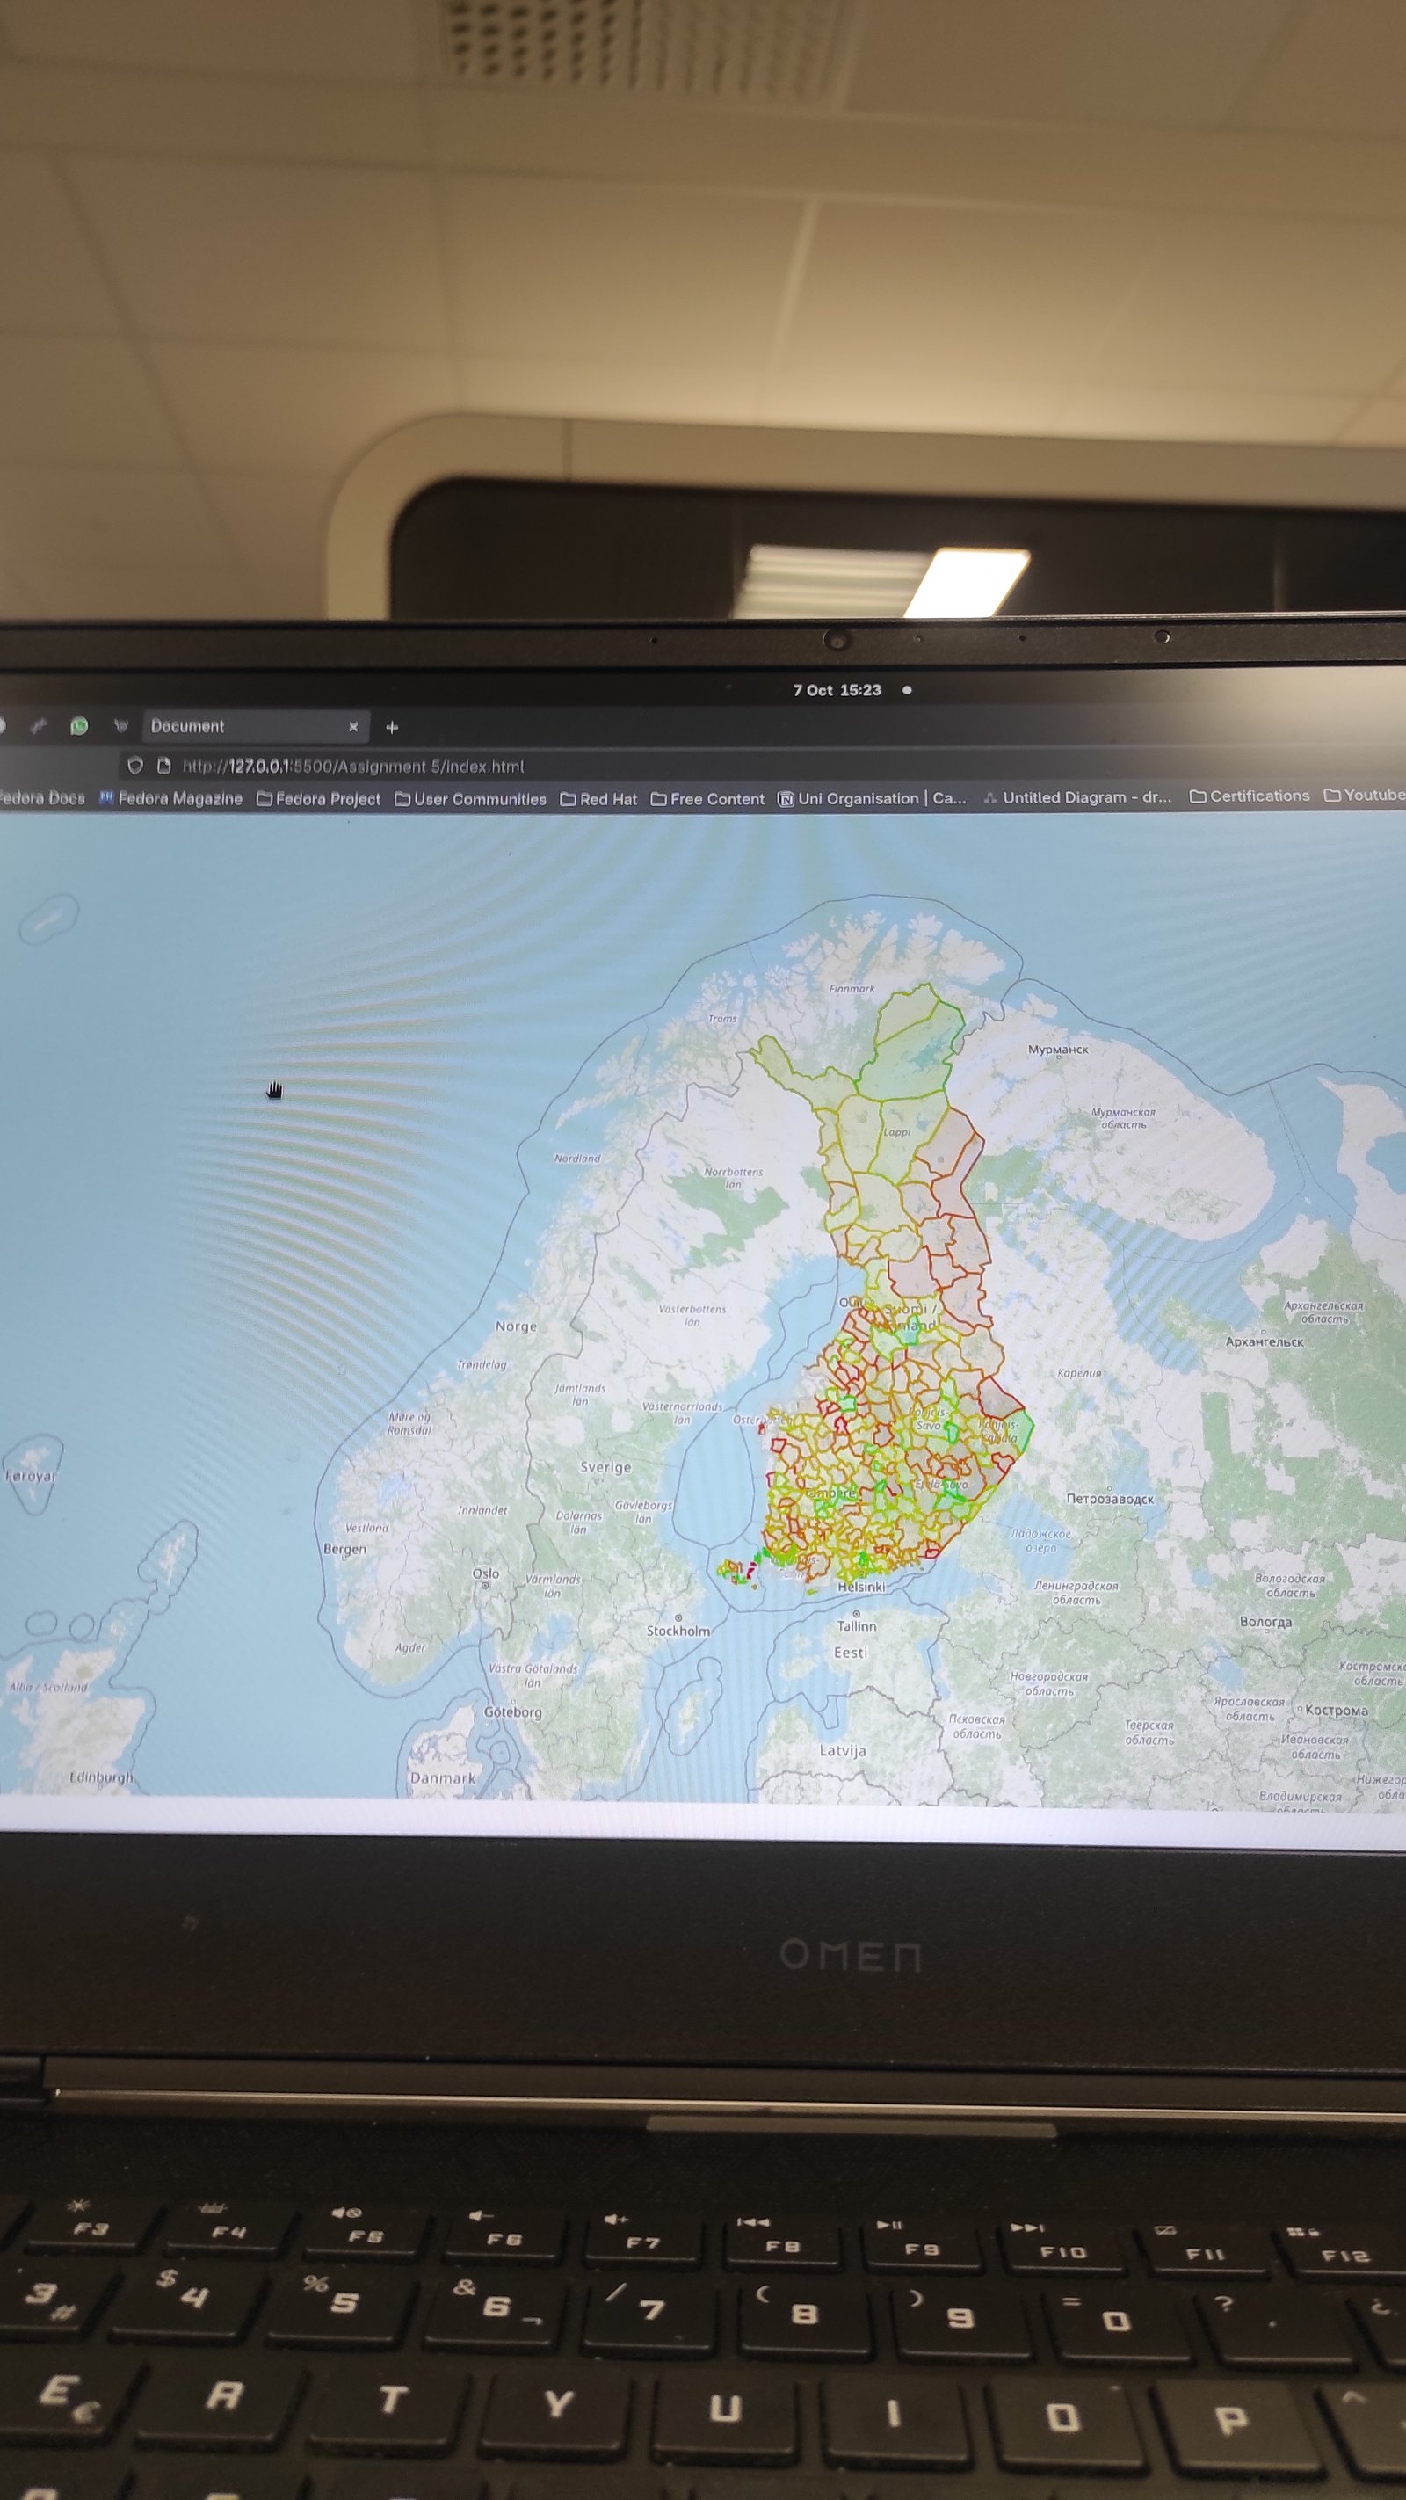Click the Ладожское озеро lake label
This screenshot has height=2500, width=1406.
pos(1041,1540)
